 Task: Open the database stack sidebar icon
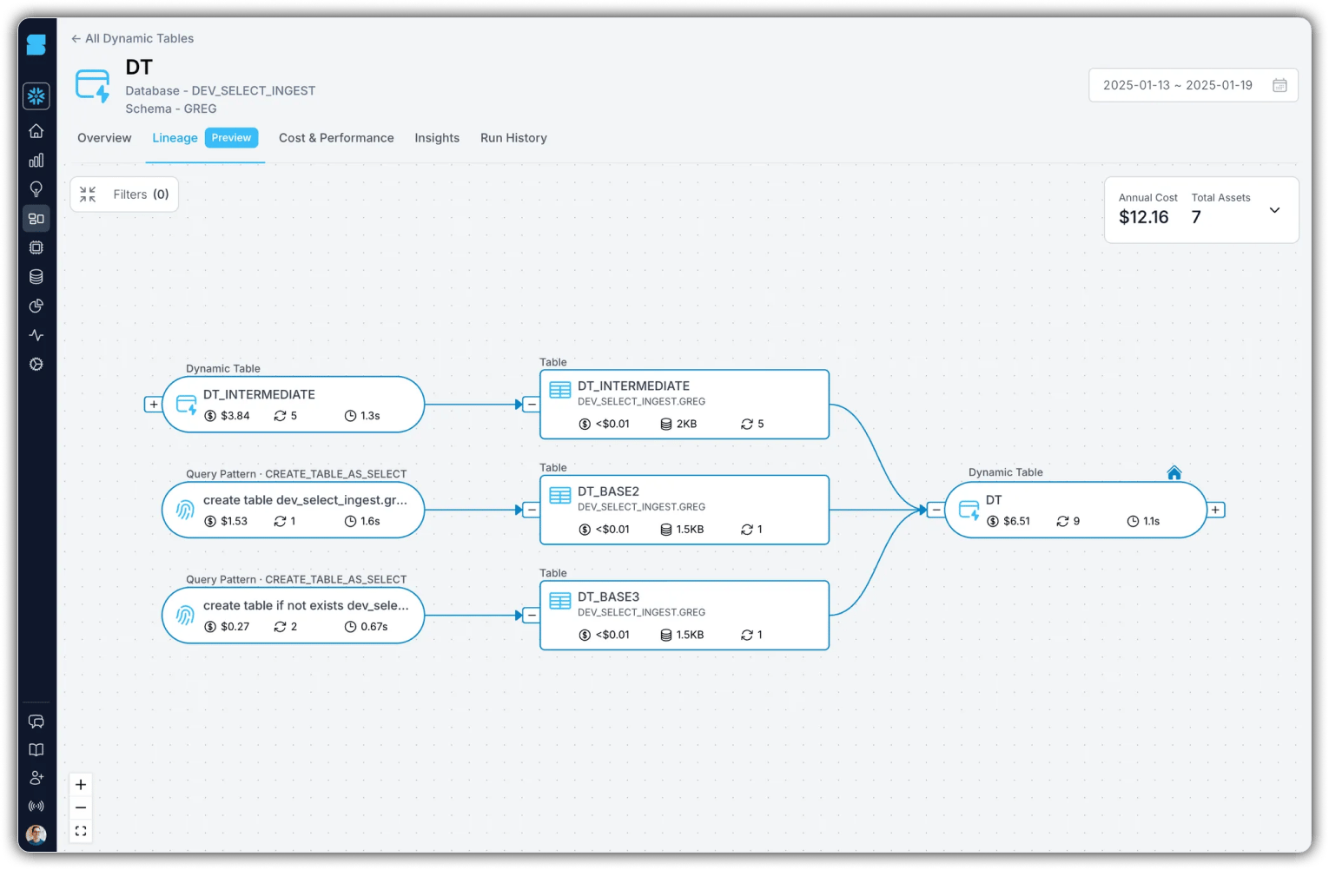point(36,277)
